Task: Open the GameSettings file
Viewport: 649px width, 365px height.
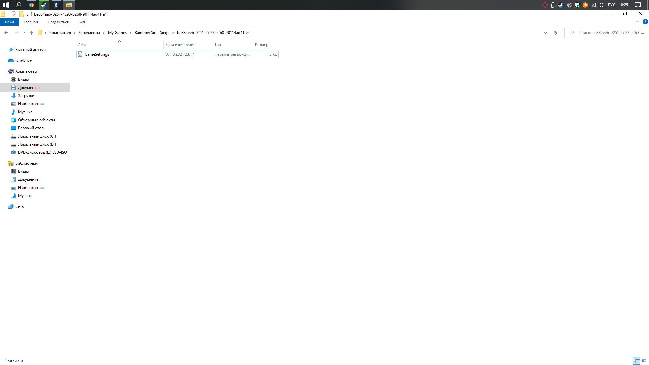Action: click(x=97, y=54)
